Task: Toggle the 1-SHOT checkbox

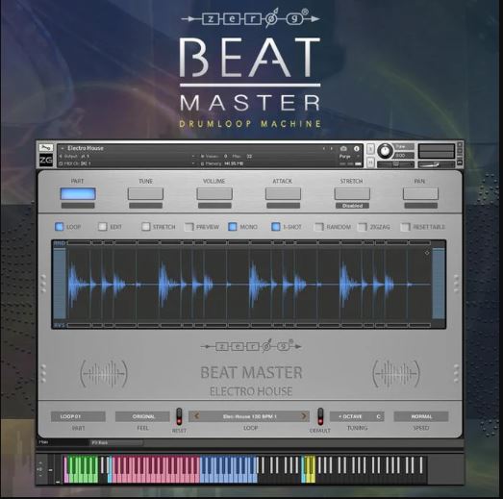Action: click(276, 226)
